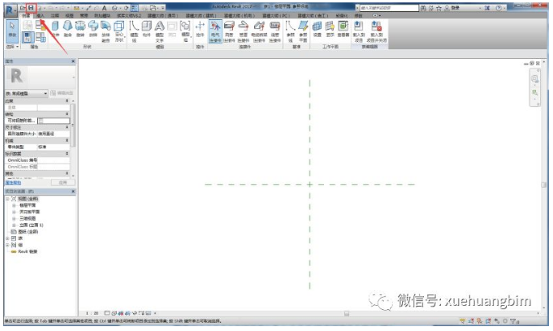
Task: Select the Extrusion tool
Action: pyautogui.click(x=55, y=29)
